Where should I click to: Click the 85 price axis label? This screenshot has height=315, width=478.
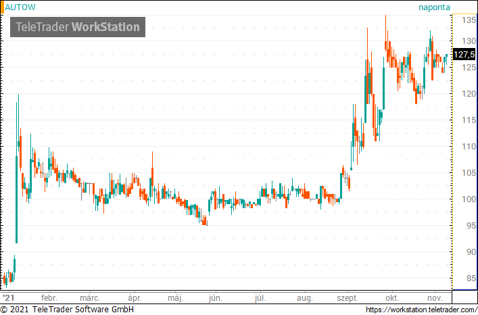[x=471, y=278]
